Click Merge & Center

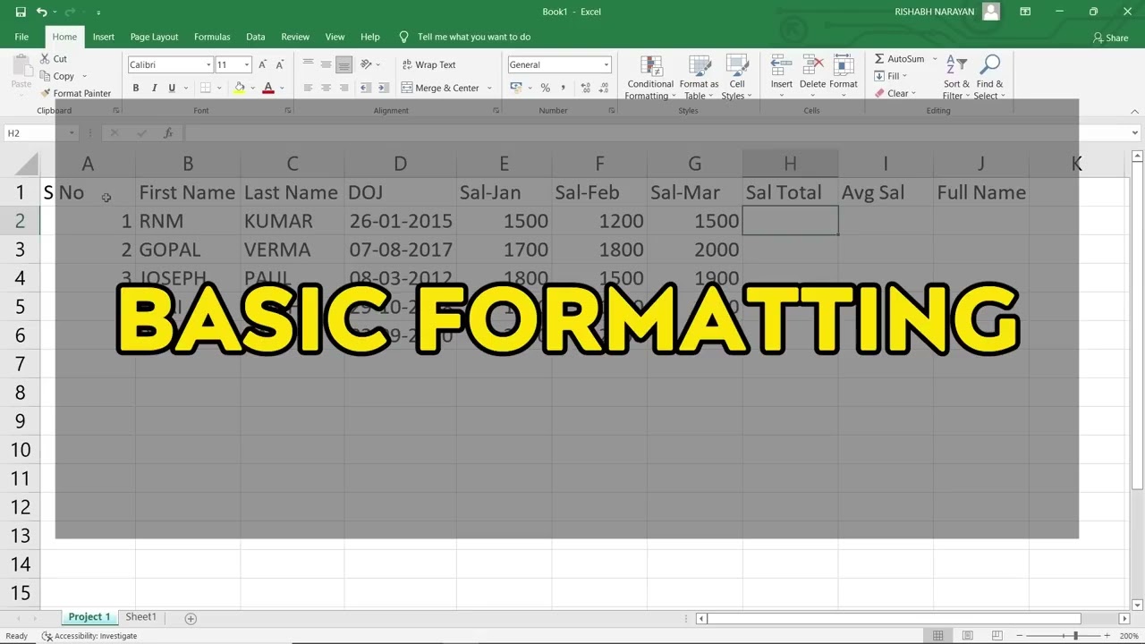[x=440, y=88]
